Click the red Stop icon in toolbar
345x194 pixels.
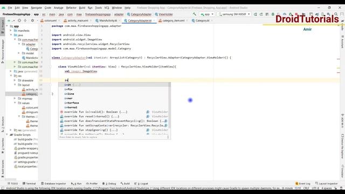tap(296, 14)
